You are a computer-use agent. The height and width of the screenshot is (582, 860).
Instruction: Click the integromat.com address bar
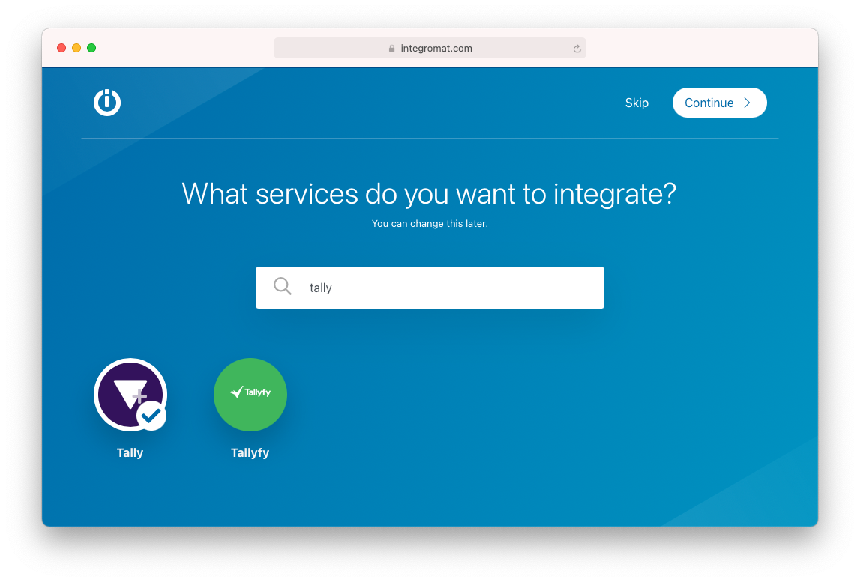click(x=430, y=48)
